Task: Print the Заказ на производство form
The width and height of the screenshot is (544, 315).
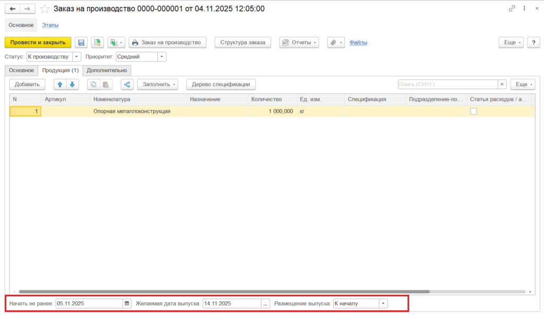Action: click(167, 42)
